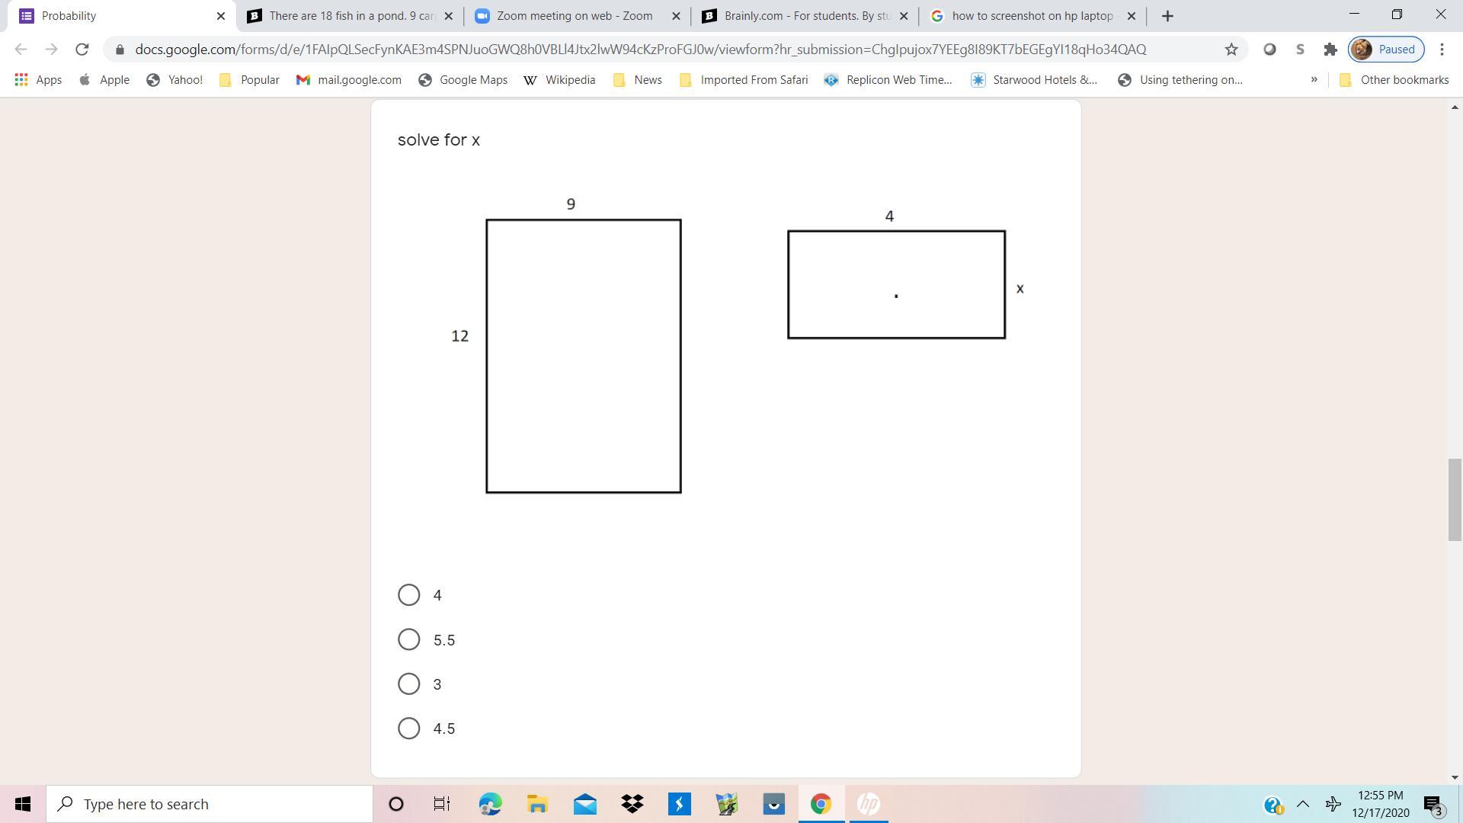Click the Apps grid bookmark icon
This screenshot has width=1463, height=823.
click(21, 79)
